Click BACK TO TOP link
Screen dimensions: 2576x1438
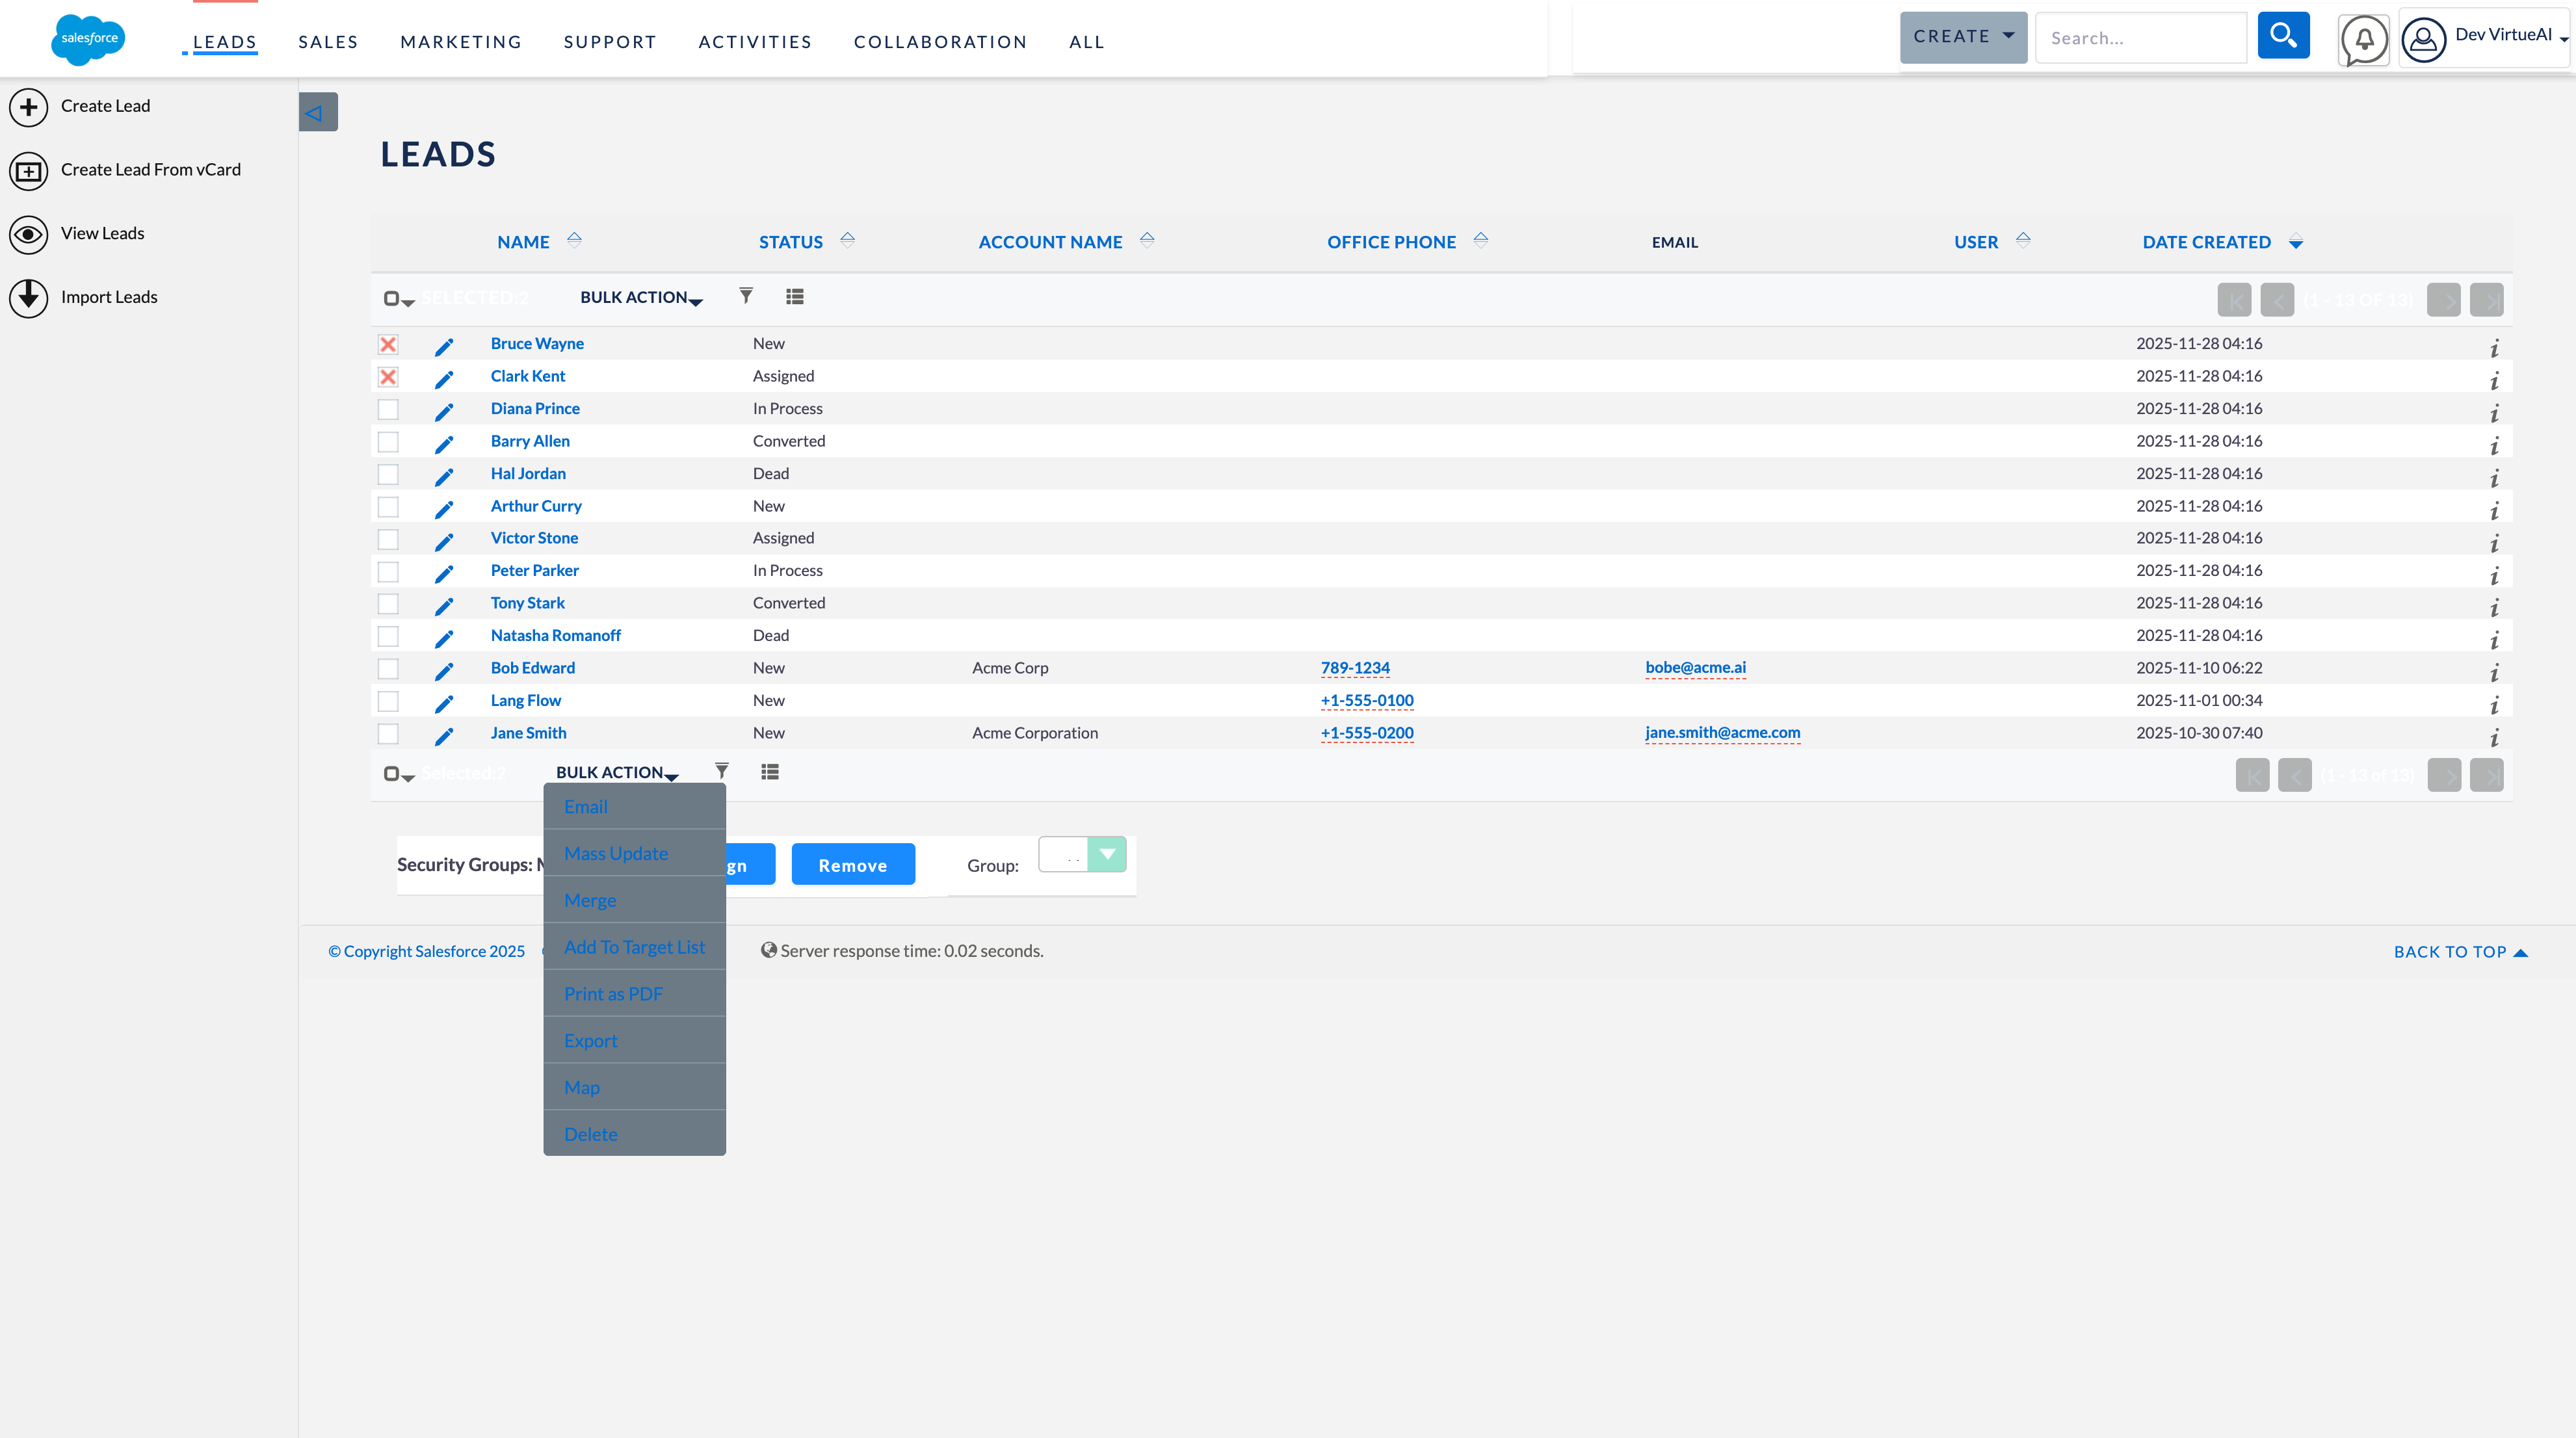2460,951
